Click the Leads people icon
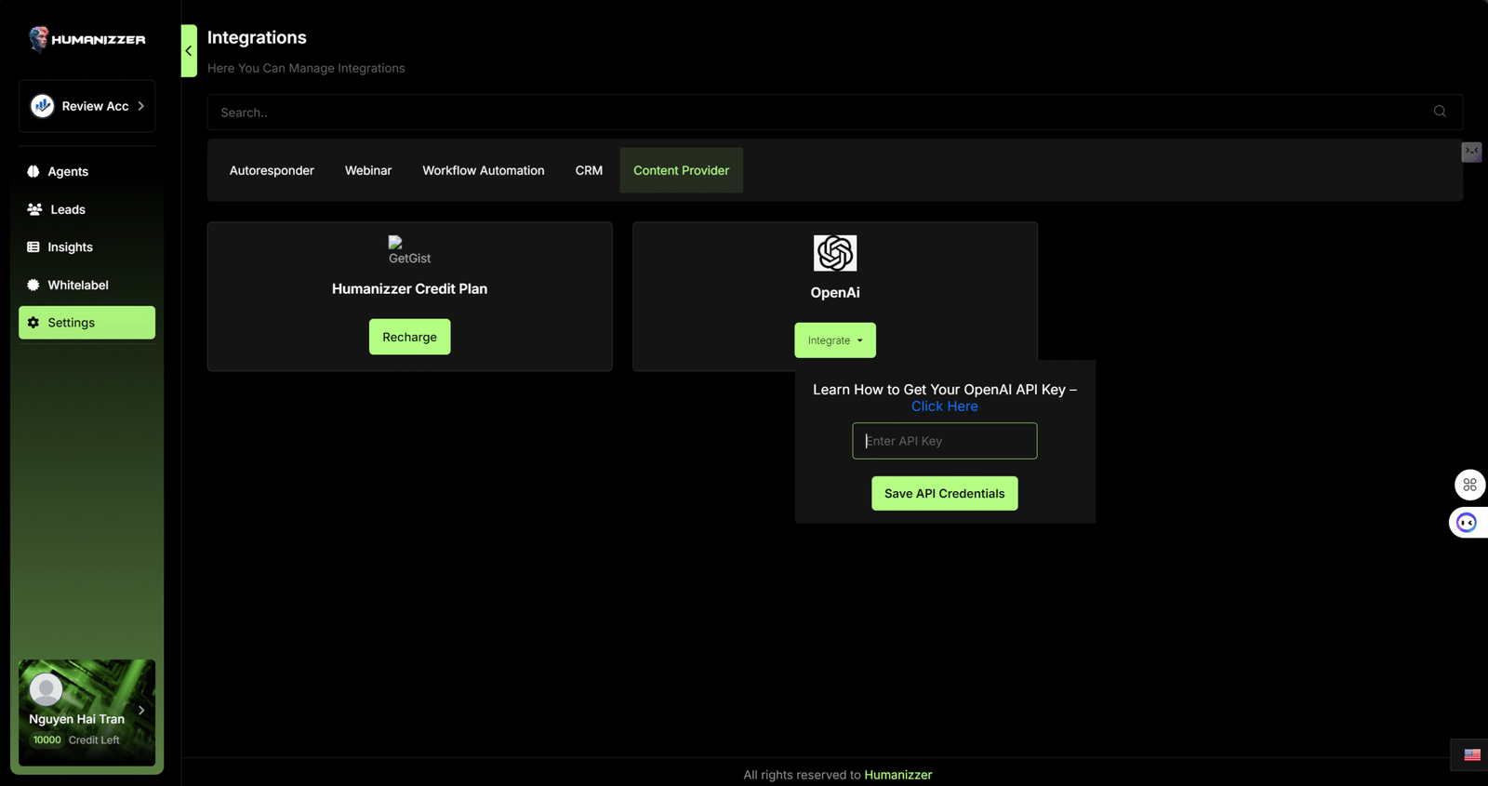The image size is (1488, 786). [34, 209]
